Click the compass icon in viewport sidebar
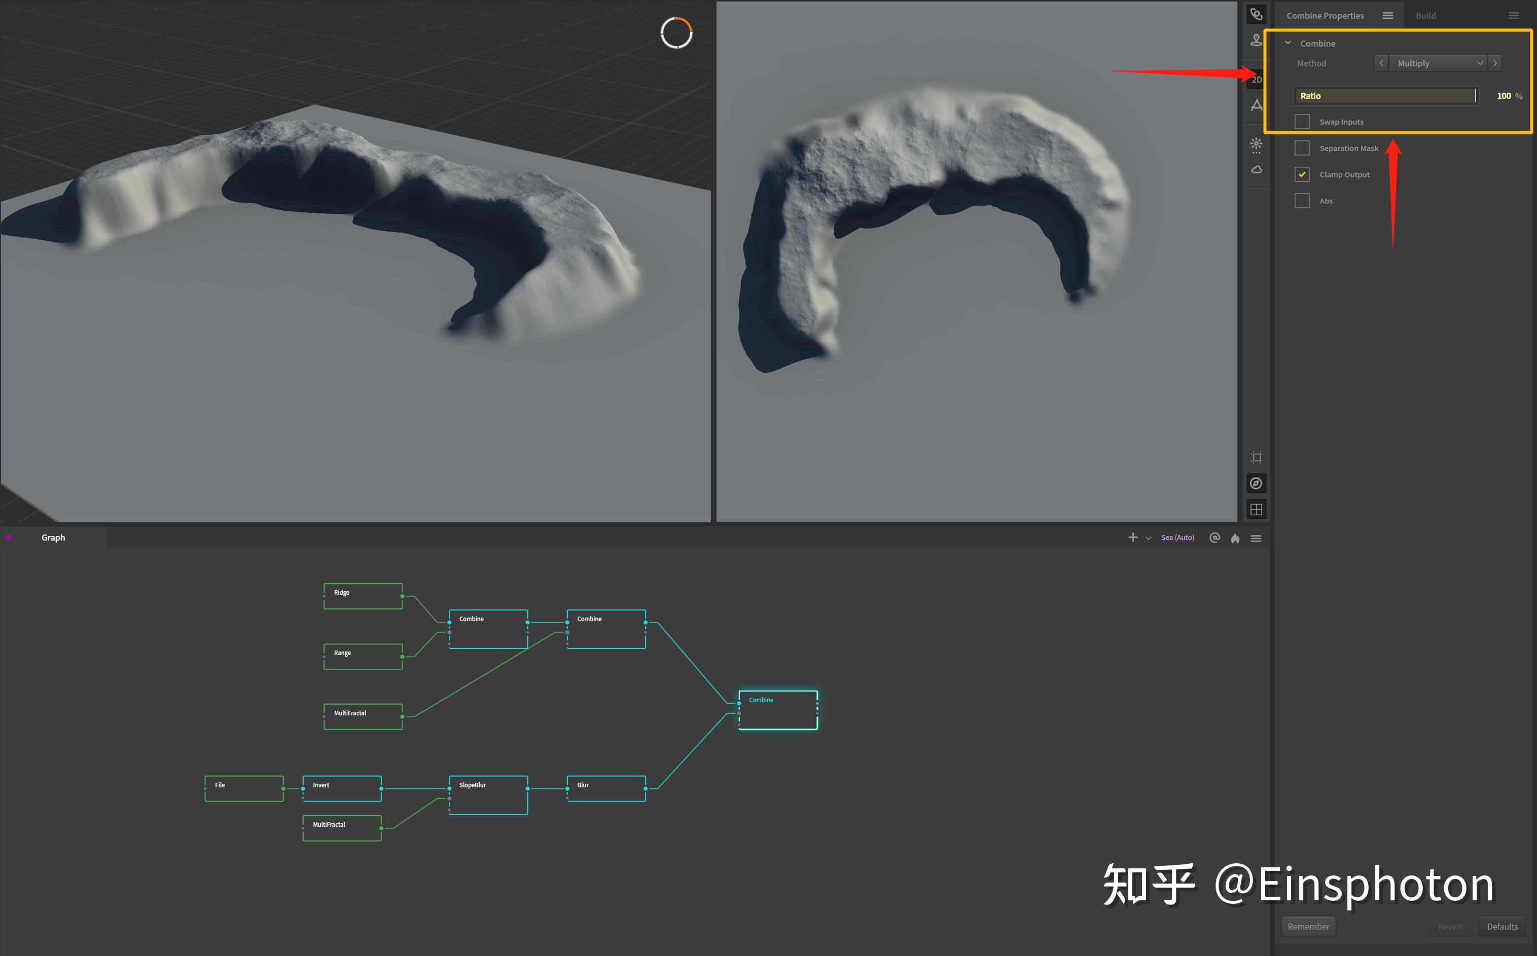 point(1256,484)
